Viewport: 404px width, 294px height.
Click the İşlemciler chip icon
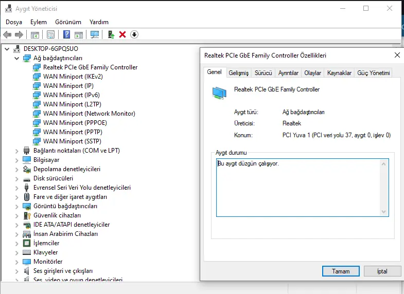coord(27,243)
